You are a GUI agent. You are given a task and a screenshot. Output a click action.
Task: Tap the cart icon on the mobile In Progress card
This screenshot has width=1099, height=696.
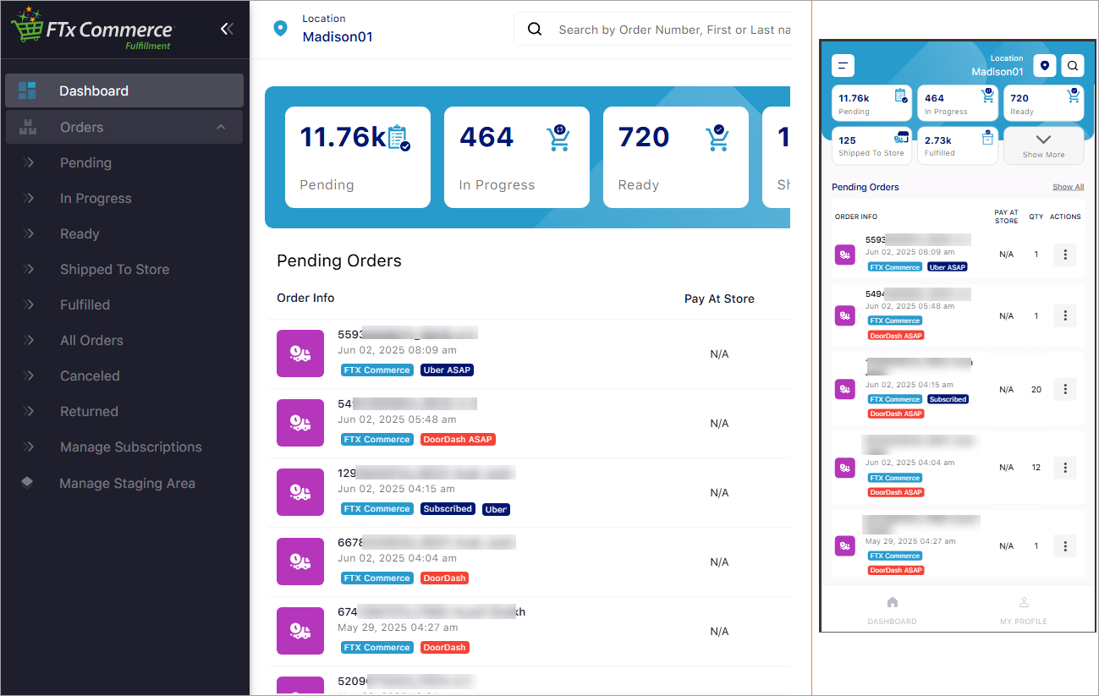coord(986,96)
